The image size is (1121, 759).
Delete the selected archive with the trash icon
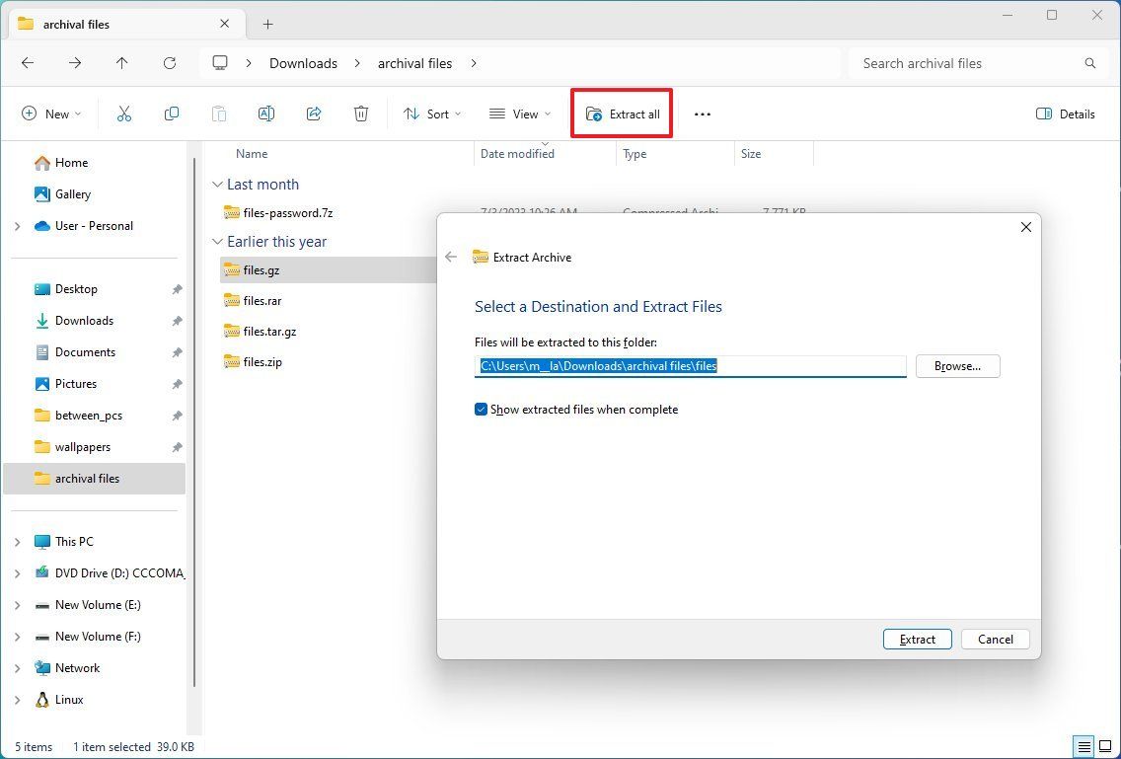(360, 114)
